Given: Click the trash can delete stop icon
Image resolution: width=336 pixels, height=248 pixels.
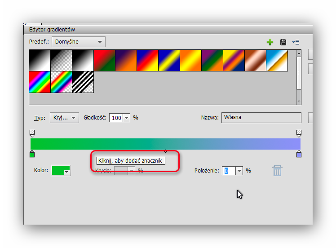Looking at the screenshot, I should (x=277, y=171).
